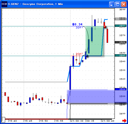Click the 09:35 time label
This screenshot has width=128, height=124.
coord(90,121)
